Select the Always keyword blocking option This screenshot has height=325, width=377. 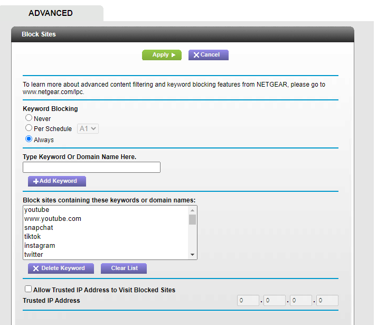[29, 139]
